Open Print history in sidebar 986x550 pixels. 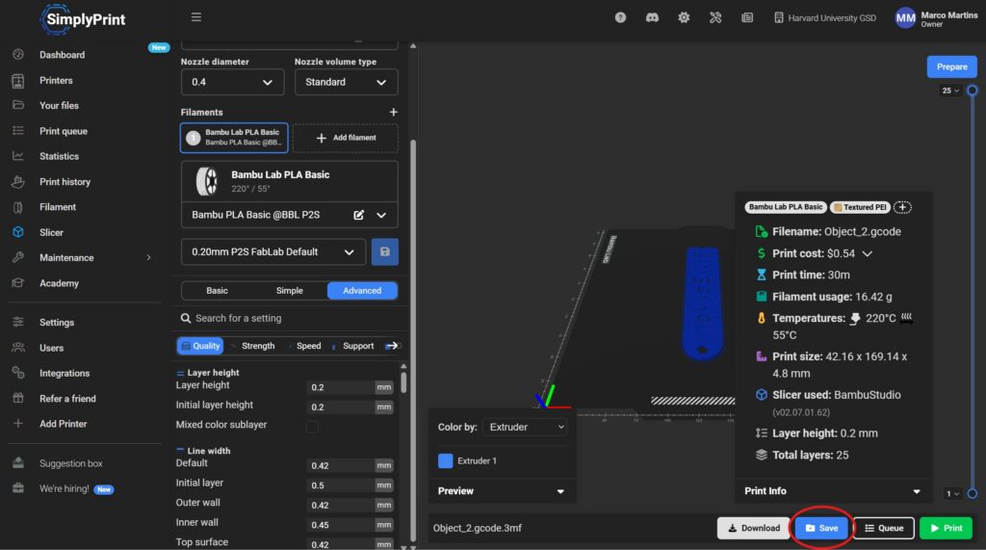click(65, 182)
